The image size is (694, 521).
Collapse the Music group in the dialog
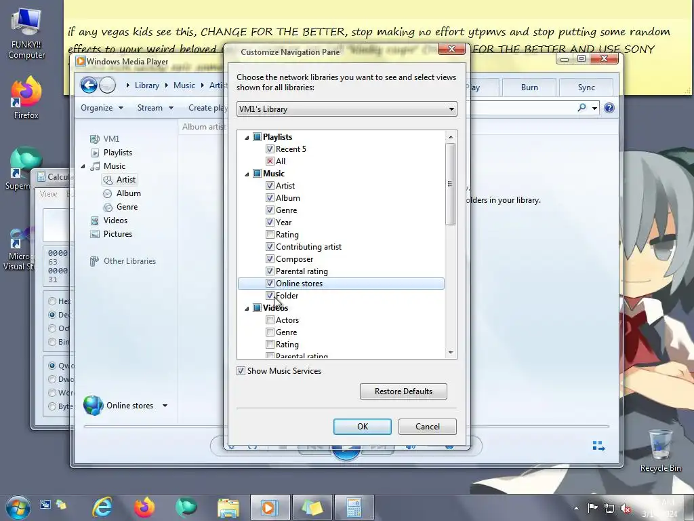[x=247, y=174]
